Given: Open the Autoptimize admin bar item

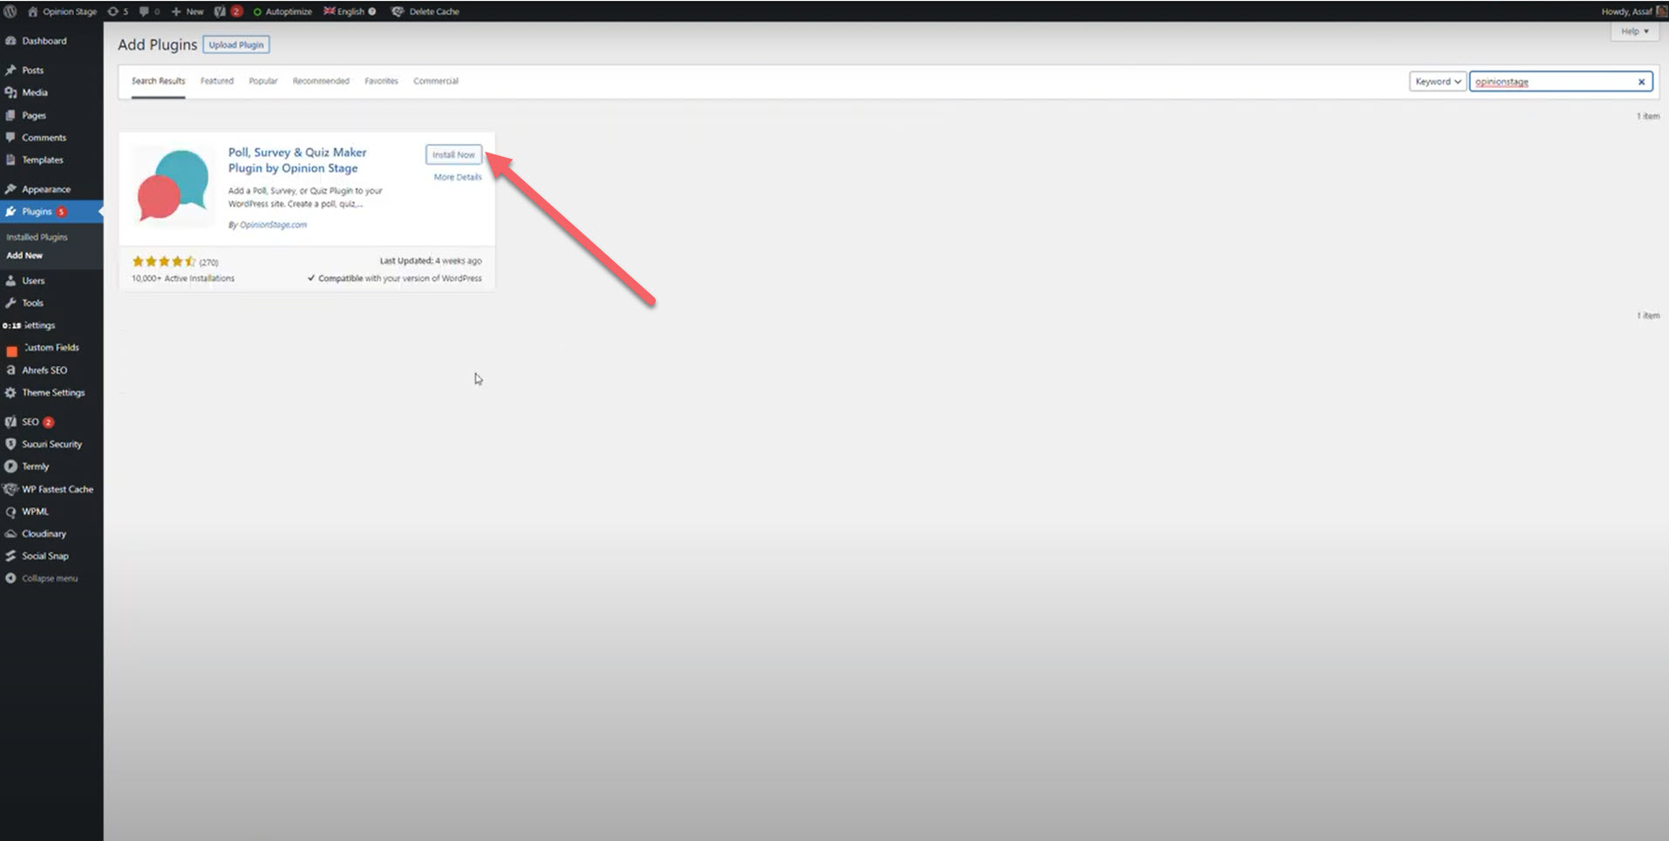Looking at the screenshot, I should click(x=283, y=11).
